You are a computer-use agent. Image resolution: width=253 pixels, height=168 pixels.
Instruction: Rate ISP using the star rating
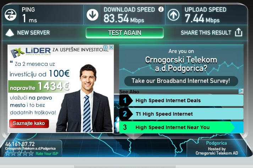[x=19, y=153]
